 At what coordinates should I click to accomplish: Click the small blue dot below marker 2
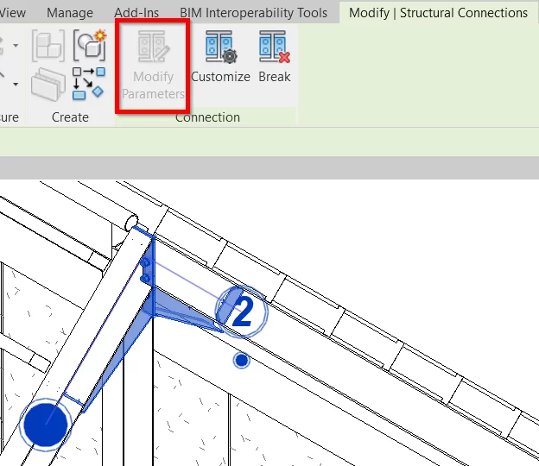tap(242, 359)
